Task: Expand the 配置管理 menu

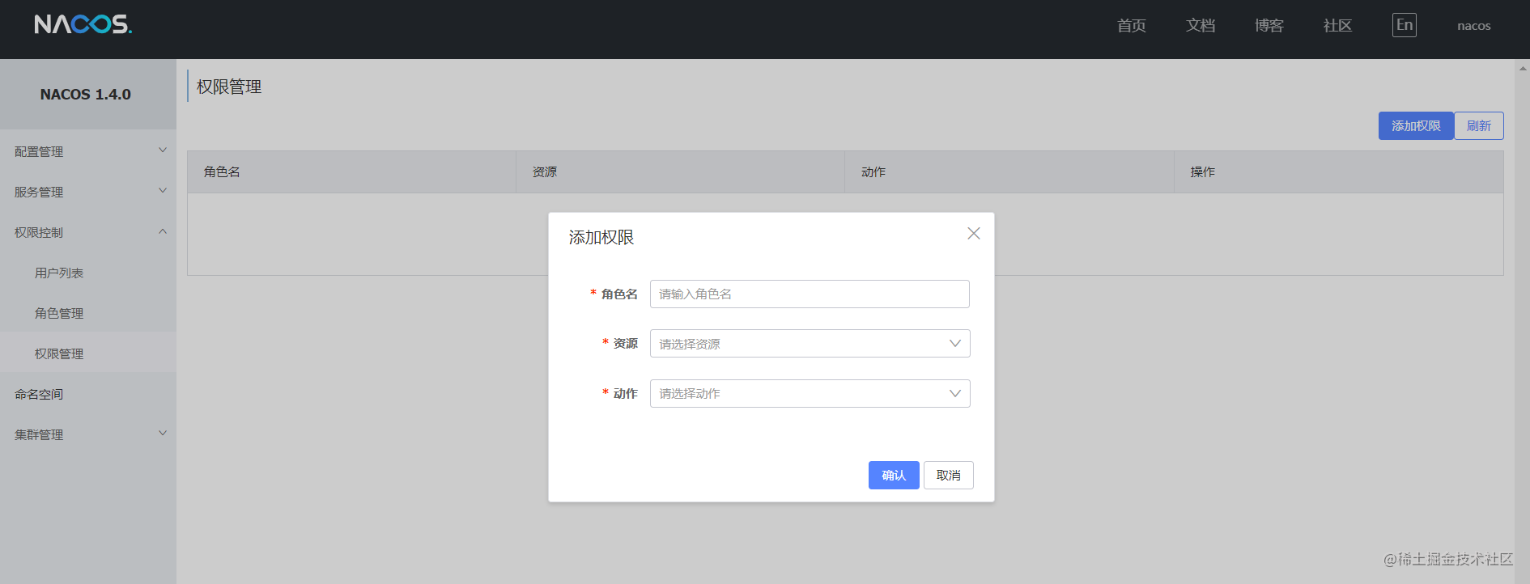Action: (88, 151)
